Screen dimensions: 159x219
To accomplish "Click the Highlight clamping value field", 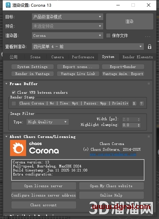I will [129, 125].
